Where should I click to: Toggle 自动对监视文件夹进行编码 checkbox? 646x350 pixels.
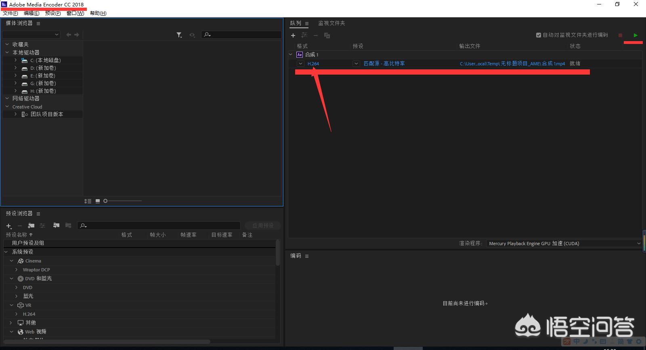point(539,35)
